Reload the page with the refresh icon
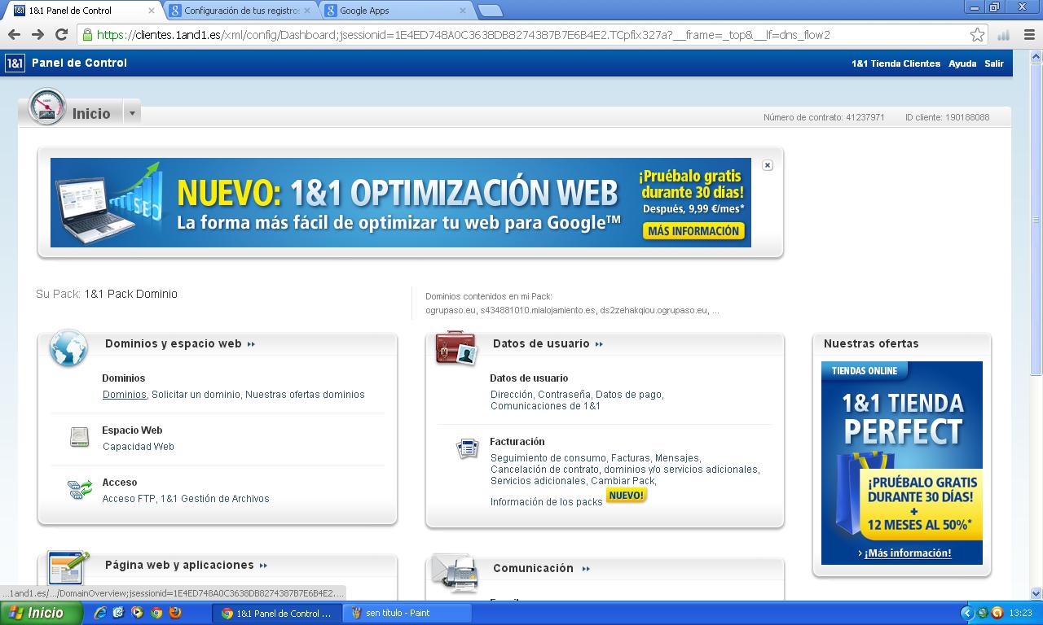The image size is (1043, 625). pyautogui.click(x=61, y=35)
